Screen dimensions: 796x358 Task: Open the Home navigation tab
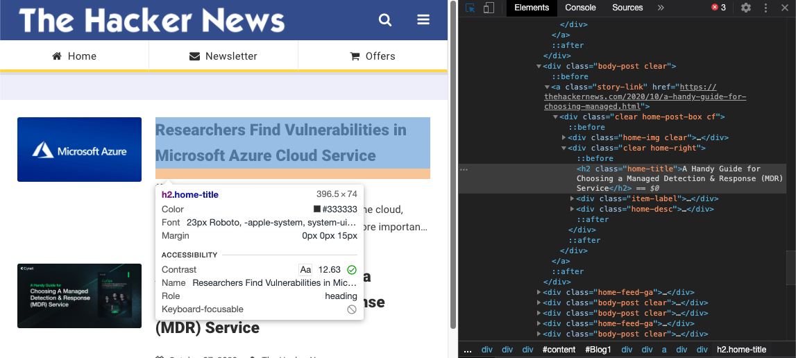coord(74,56)
